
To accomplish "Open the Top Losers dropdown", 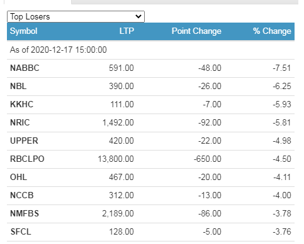I will (x=76, y=17).
